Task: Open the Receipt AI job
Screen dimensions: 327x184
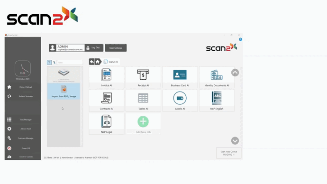Action: point(143,77)
